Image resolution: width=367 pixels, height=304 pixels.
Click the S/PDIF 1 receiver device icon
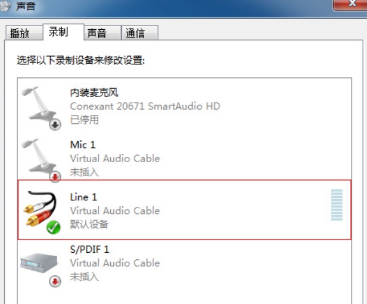[39, 263]
